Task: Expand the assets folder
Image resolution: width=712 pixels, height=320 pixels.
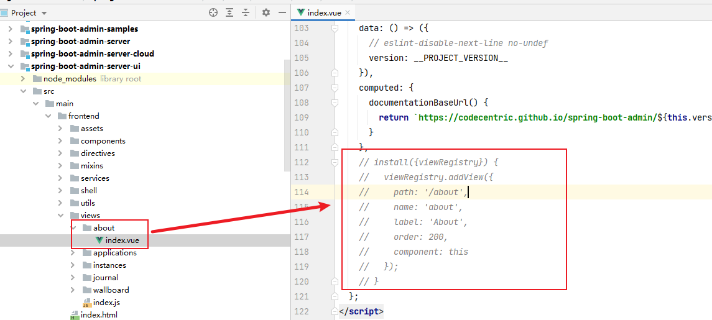Action: tap(60, 129)
